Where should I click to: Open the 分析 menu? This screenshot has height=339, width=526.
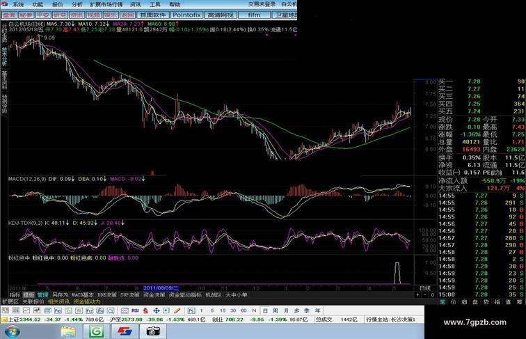[77, 4]
